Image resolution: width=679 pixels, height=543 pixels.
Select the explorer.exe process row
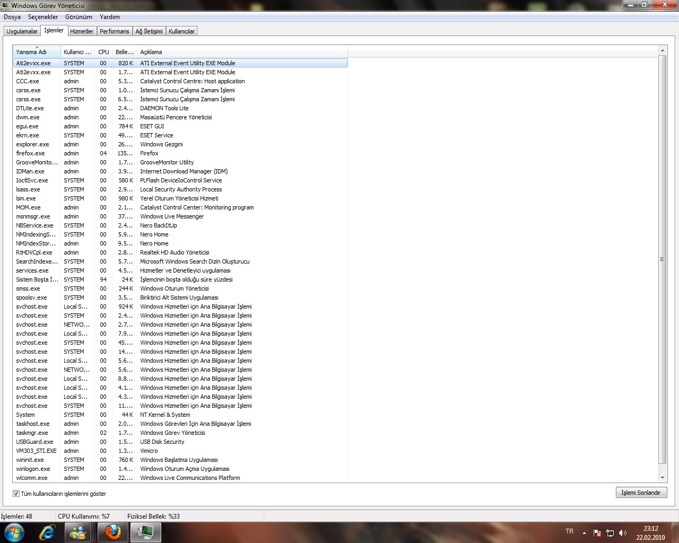click(x=180, y=144)
